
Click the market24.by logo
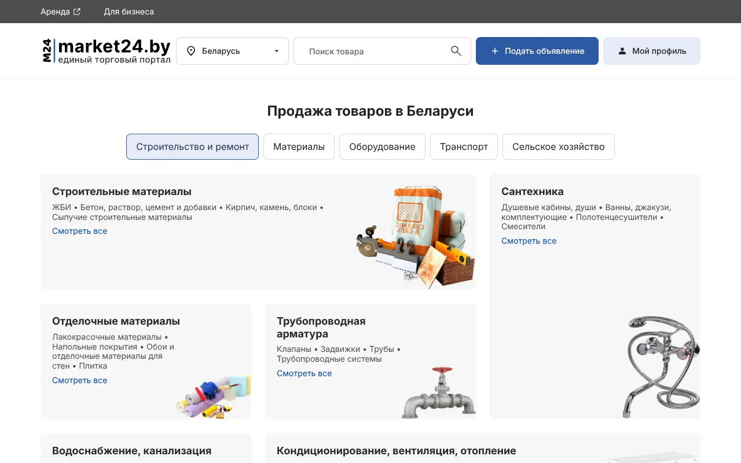pos(107,50)
